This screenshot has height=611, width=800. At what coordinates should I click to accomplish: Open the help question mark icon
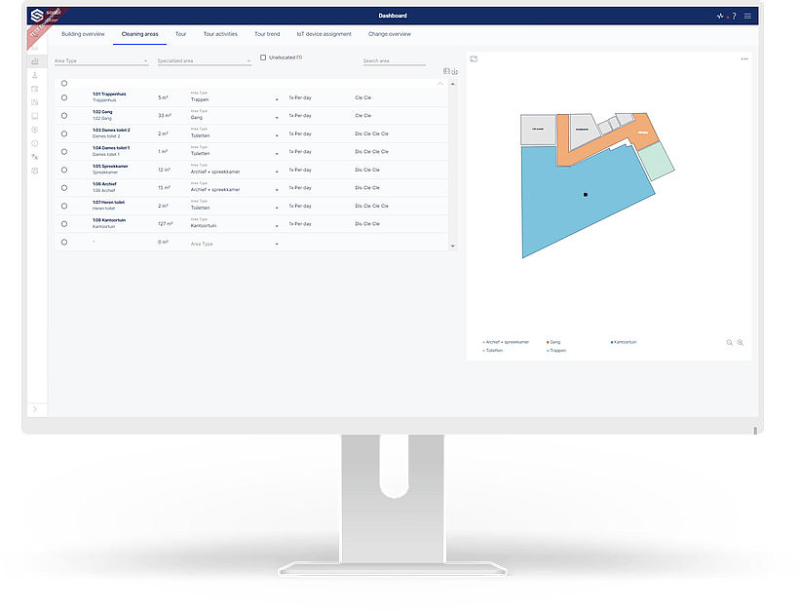coord(733,17)
